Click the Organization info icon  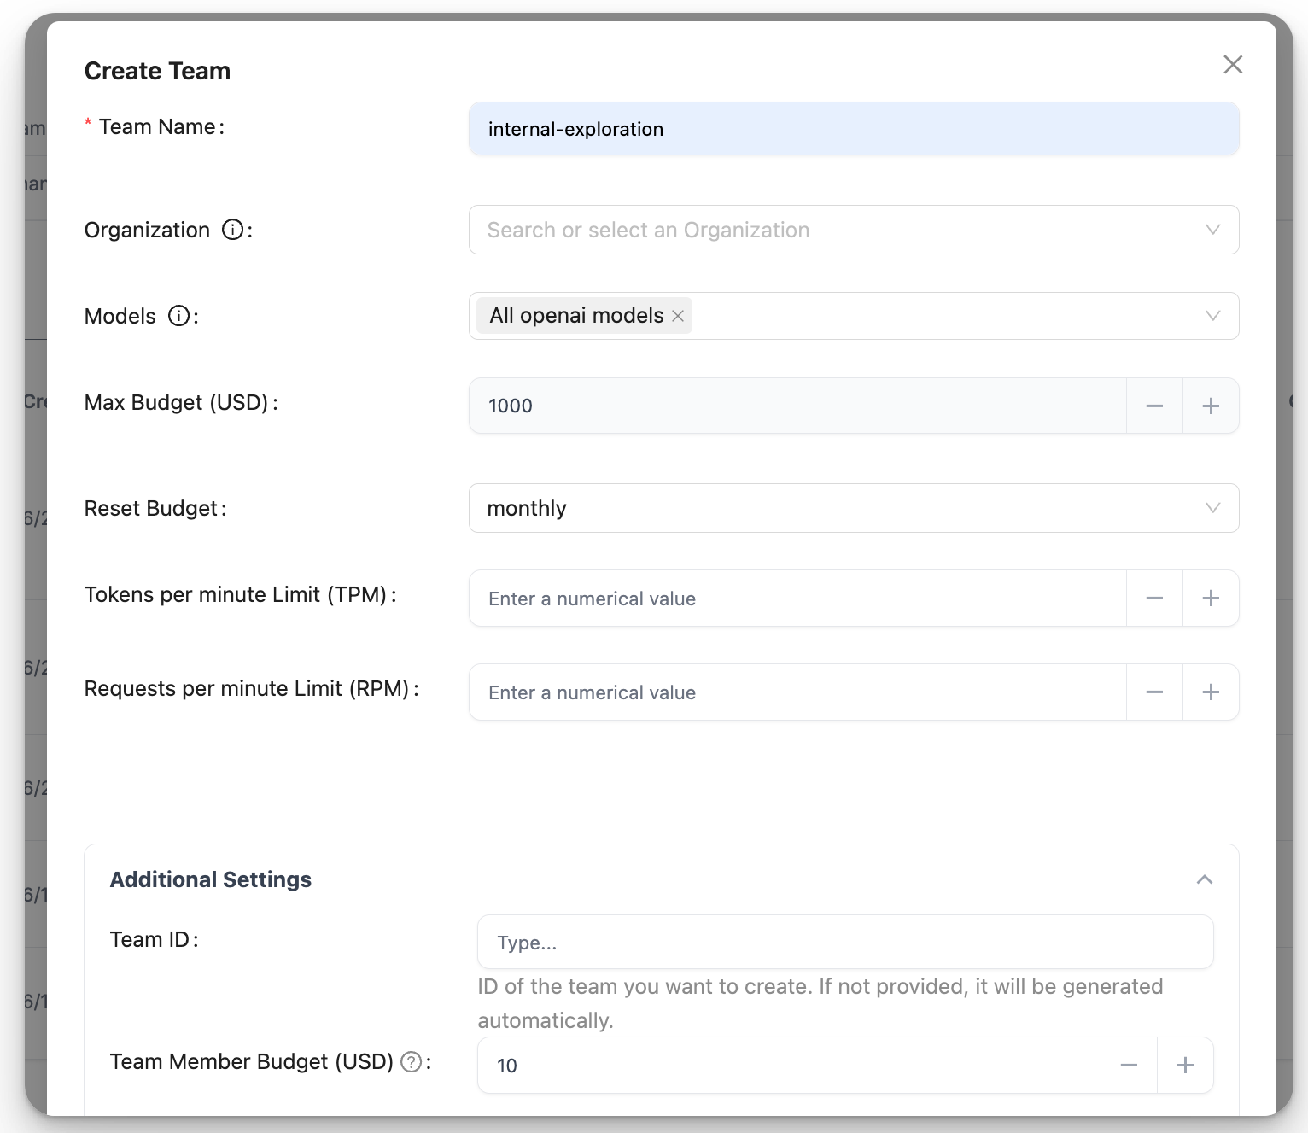click(232, 230)
